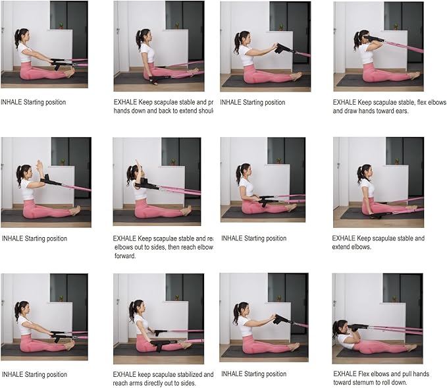The image size is (447, 388).
Task: Click the top row third starting position photo
Action: coord(265,47)
